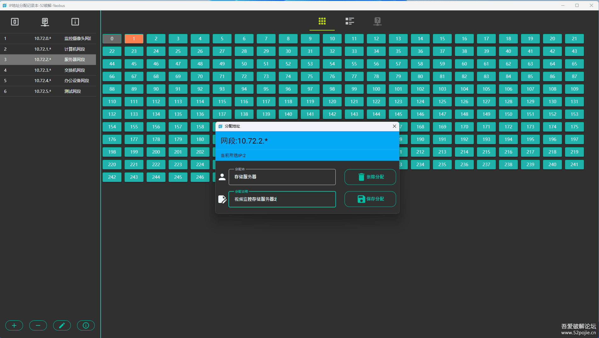Click the boxed info icon in sidebar header
Screen dimensions: 599x338
(75, 22)
